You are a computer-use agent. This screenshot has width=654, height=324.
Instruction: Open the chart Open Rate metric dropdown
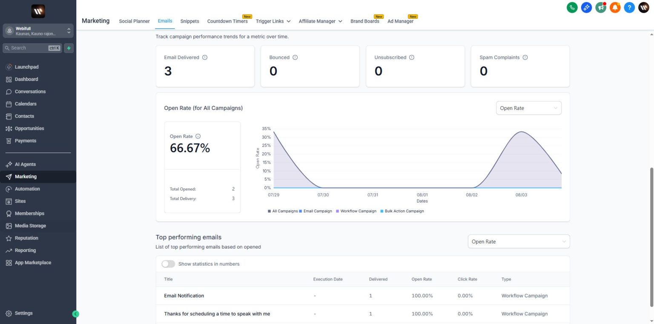click(528, 108)
